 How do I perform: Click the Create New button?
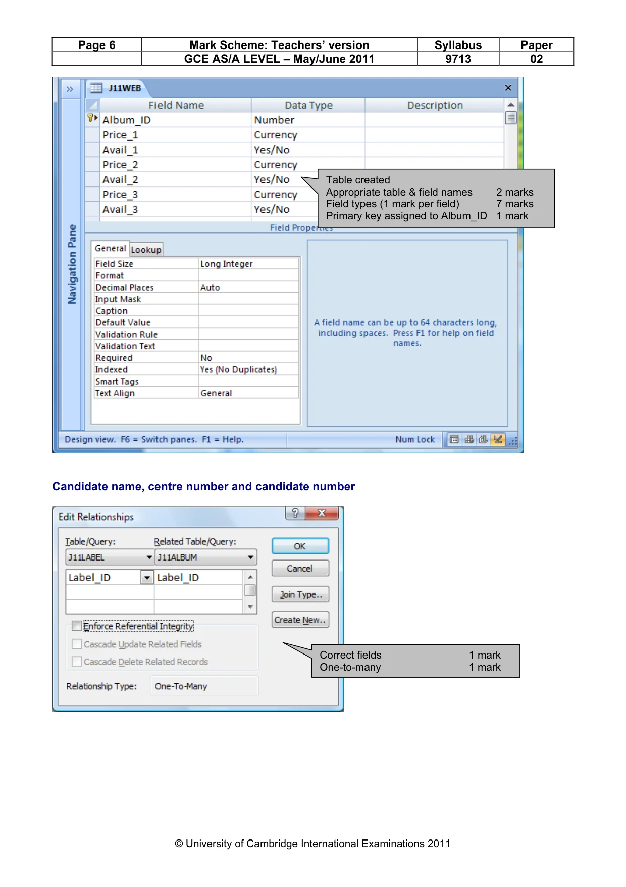(x=300, y=620)
